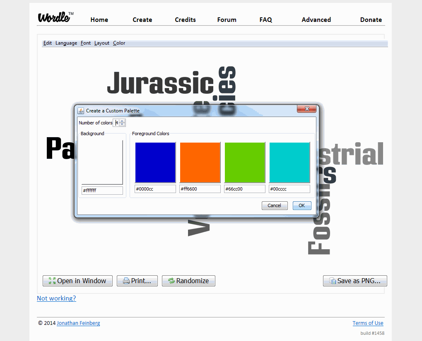Pick the blue foreground color swatch
The image size is (422, 341).
pyautogui.click(x=155, y=162)
